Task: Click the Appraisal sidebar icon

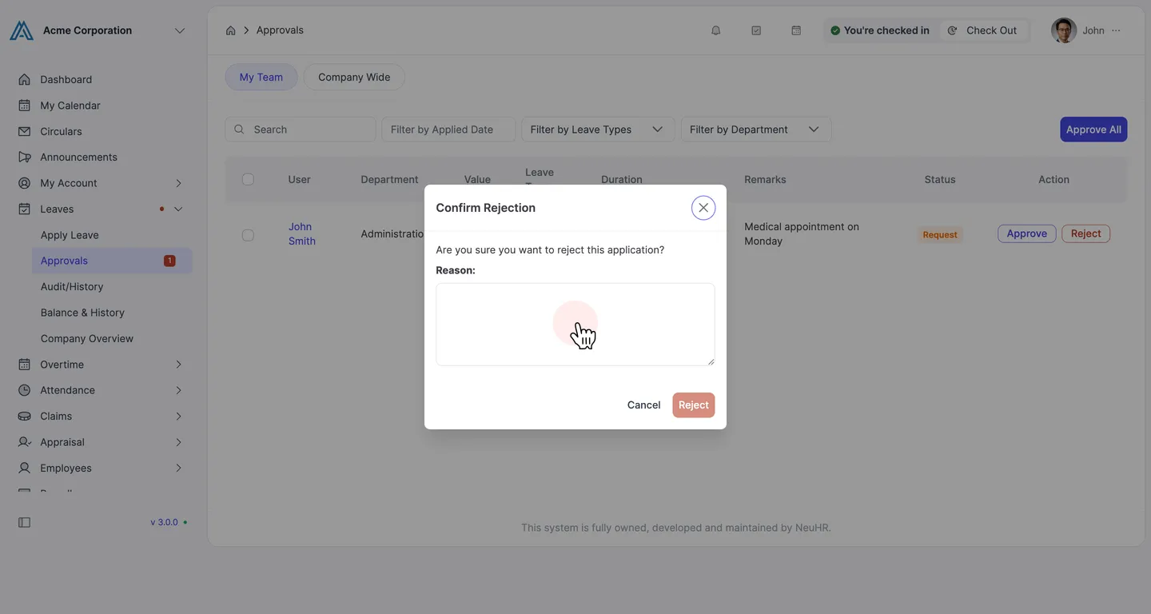Action: pos(25,442)
